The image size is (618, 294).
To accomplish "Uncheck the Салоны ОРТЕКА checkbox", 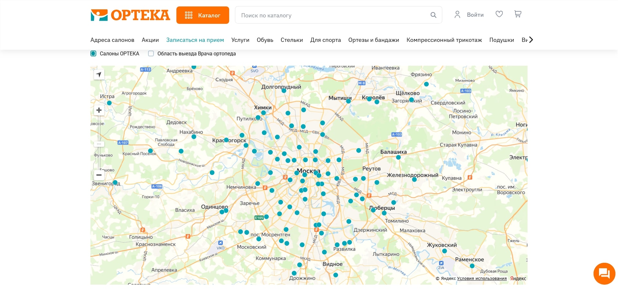I will (93, 54).
